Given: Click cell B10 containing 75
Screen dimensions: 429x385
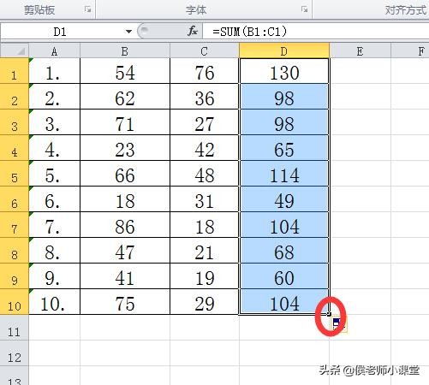Looking at the screenshot, I should point(125,302).
